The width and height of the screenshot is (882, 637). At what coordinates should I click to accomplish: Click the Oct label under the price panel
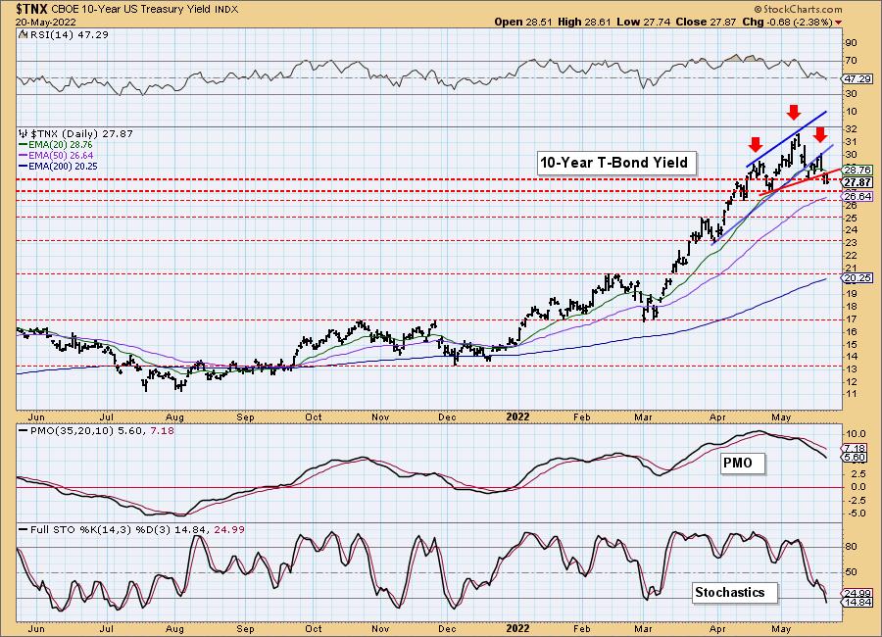pos(313,416)
